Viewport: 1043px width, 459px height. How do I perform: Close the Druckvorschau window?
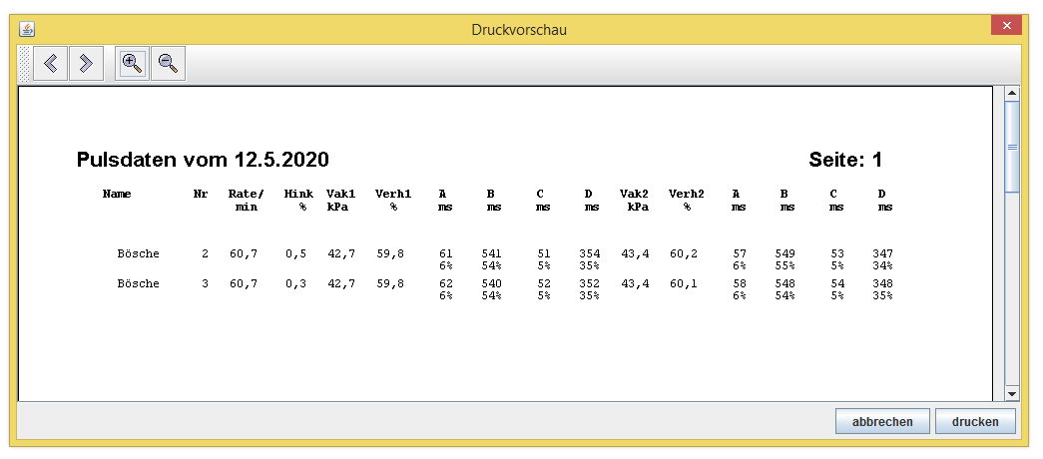(x=1006, y=25)
